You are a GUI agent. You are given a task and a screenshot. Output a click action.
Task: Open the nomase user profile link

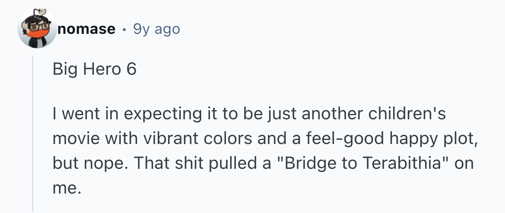tap(87, 29)
